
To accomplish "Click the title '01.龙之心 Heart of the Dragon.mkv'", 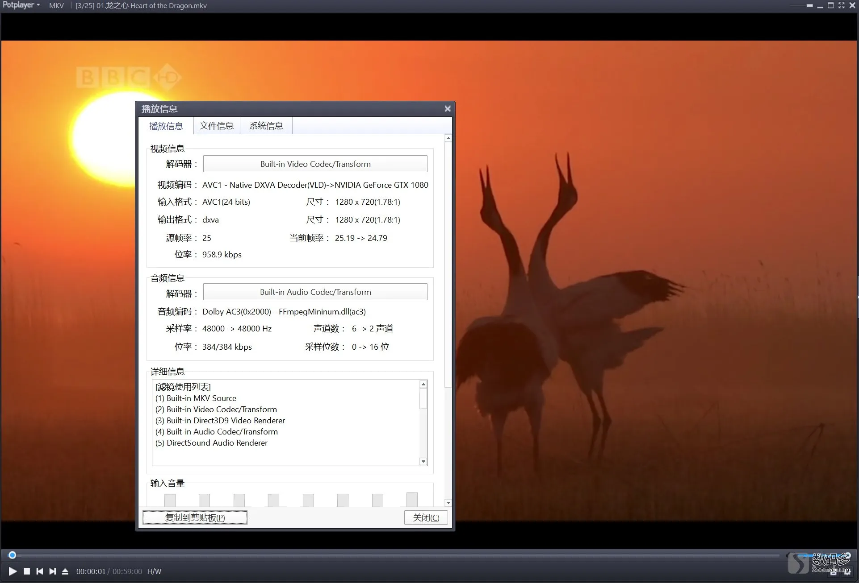I will [152, 5].
